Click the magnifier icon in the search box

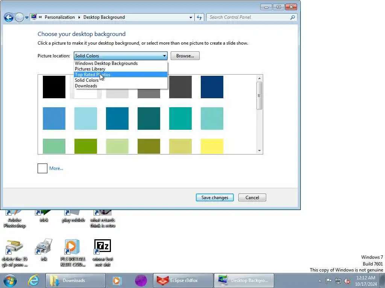293,17
